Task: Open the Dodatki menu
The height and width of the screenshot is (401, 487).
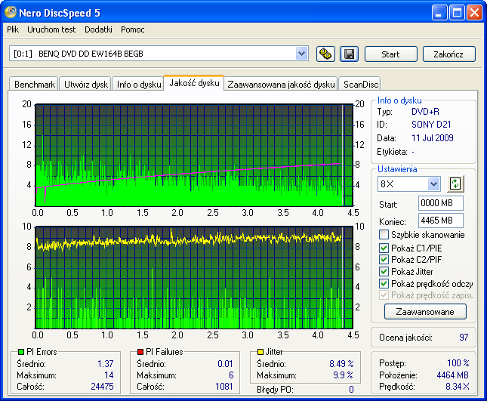Action: click(98, 29)
